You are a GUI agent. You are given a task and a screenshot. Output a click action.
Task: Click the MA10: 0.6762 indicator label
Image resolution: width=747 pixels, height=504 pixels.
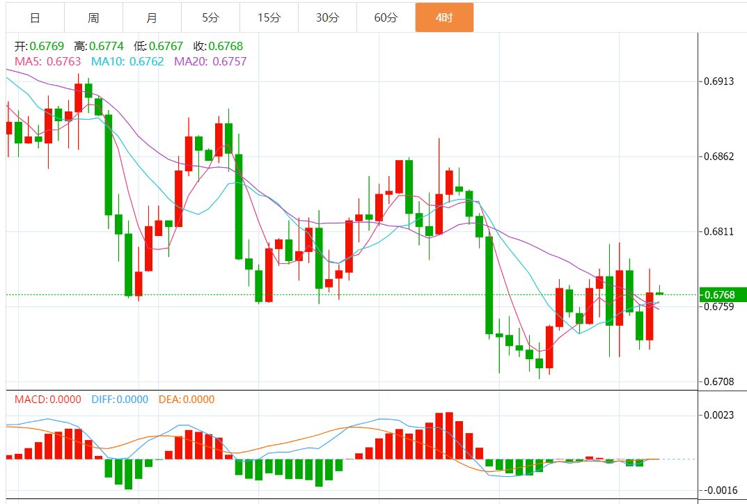pos(127,61)
